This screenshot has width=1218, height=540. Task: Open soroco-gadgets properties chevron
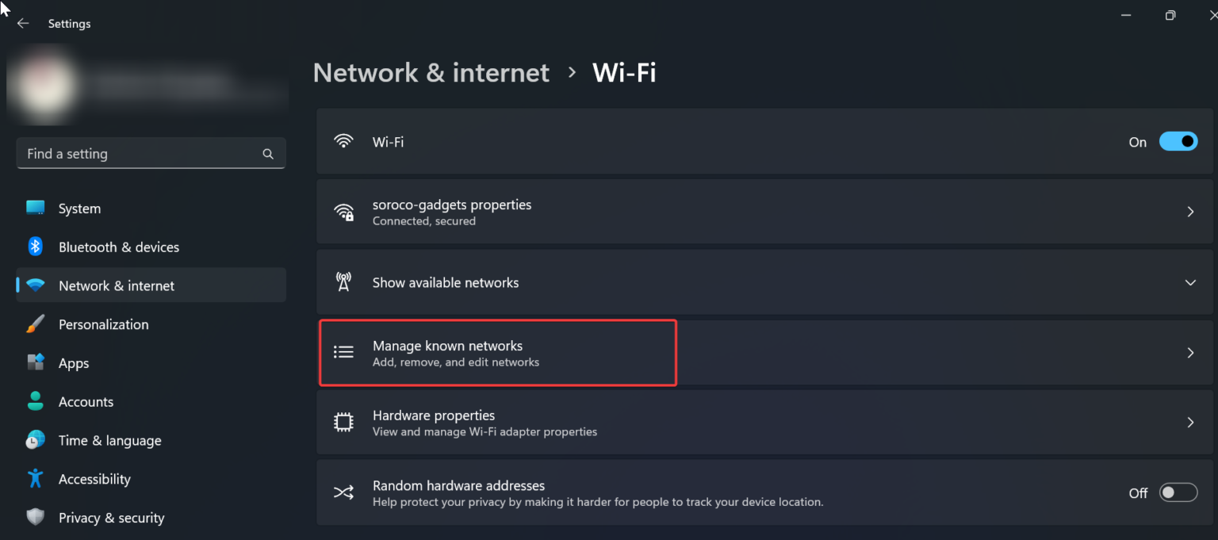click(x=1189, y=212)
